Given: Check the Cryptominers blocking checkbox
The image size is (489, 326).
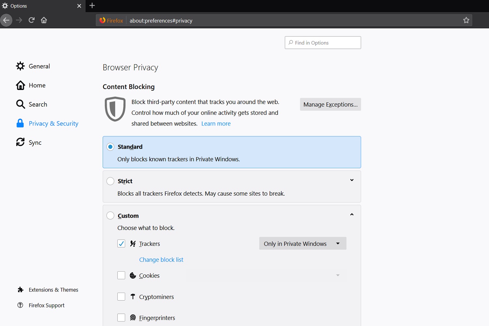Looking at the screenshot, I should (x=121, y=297).
